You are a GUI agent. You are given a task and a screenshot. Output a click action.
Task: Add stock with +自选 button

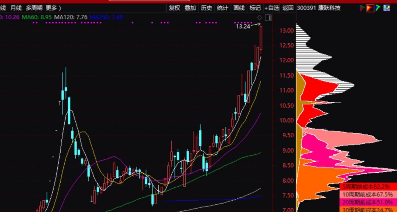tap(272, 8)
